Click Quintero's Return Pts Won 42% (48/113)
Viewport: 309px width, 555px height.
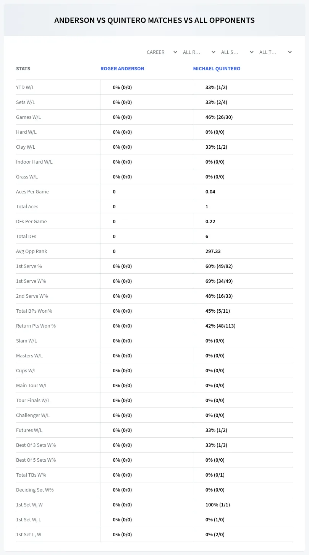click(220, 326)
